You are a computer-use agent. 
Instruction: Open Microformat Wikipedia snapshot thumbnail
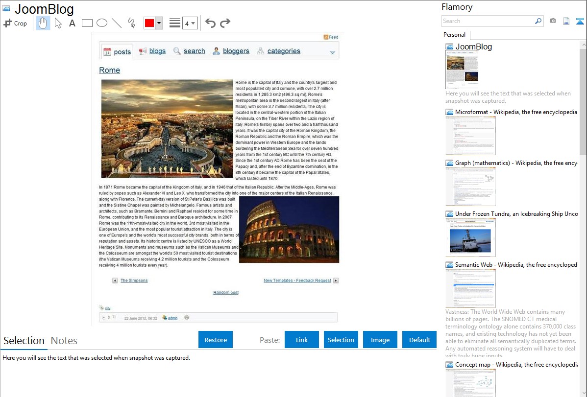[470, 136]
